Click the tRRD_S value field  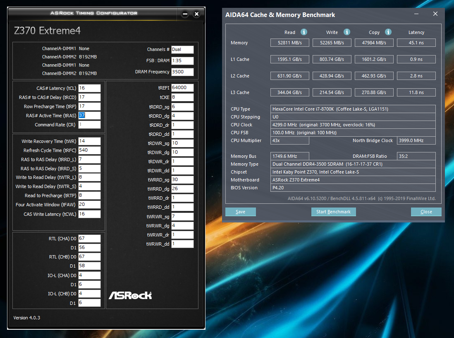point(89,169)
